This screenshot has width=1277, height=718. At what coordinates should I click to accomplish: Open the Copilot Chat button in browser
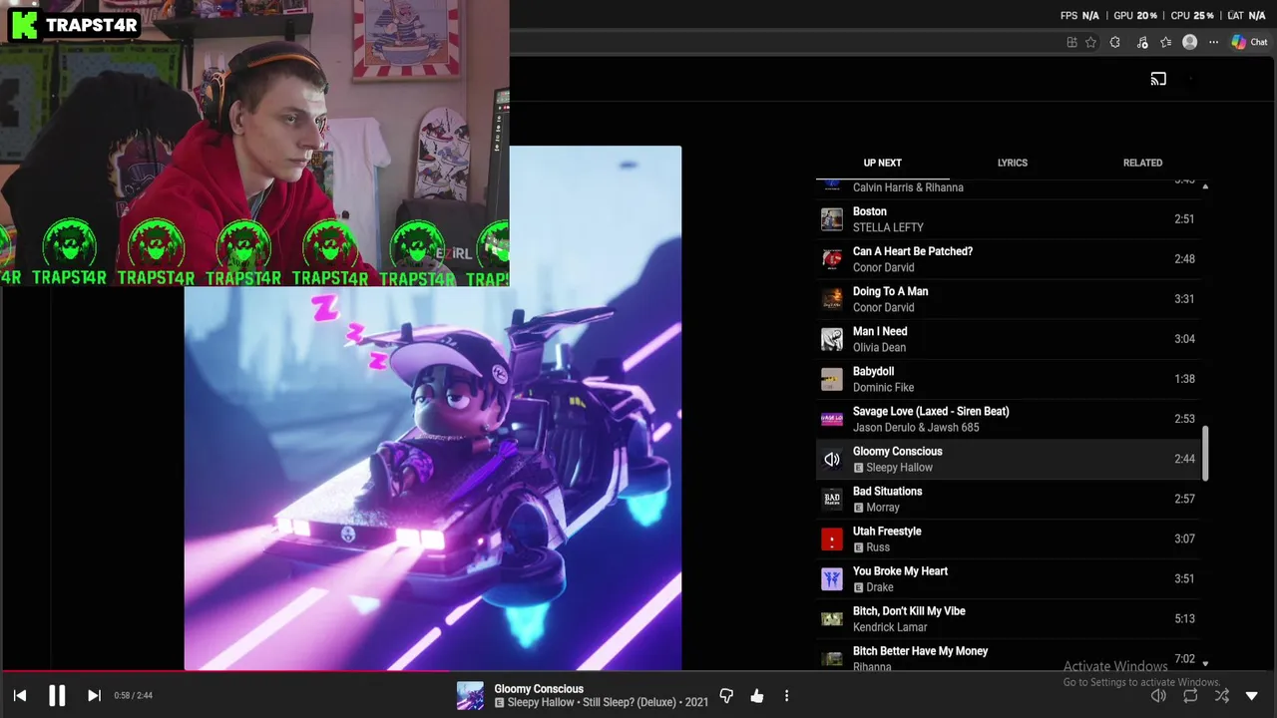pyautogui.click(x=1249, y=42)
